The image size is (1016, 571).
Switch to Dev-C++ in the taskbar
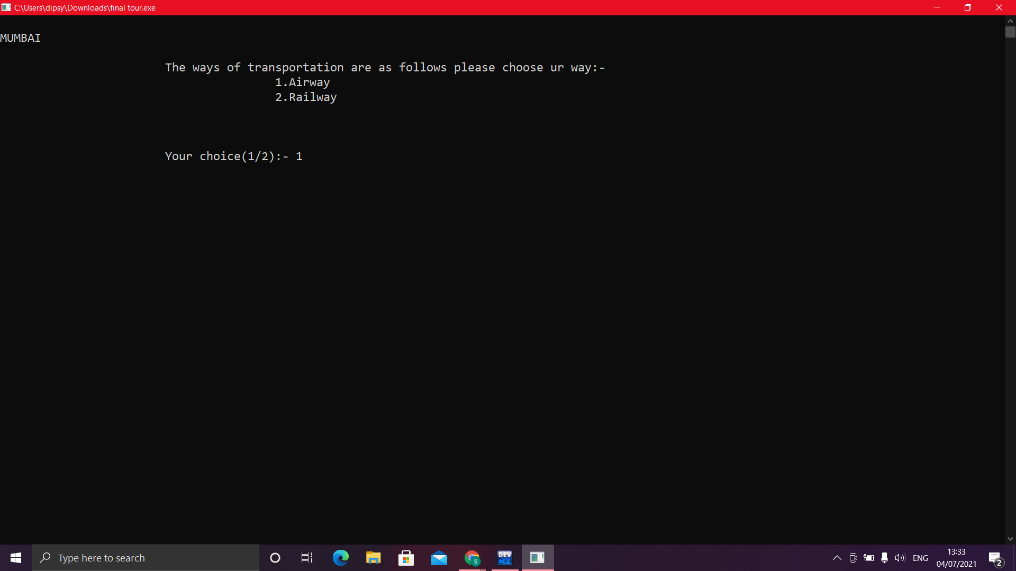click(x=505, y=558)
